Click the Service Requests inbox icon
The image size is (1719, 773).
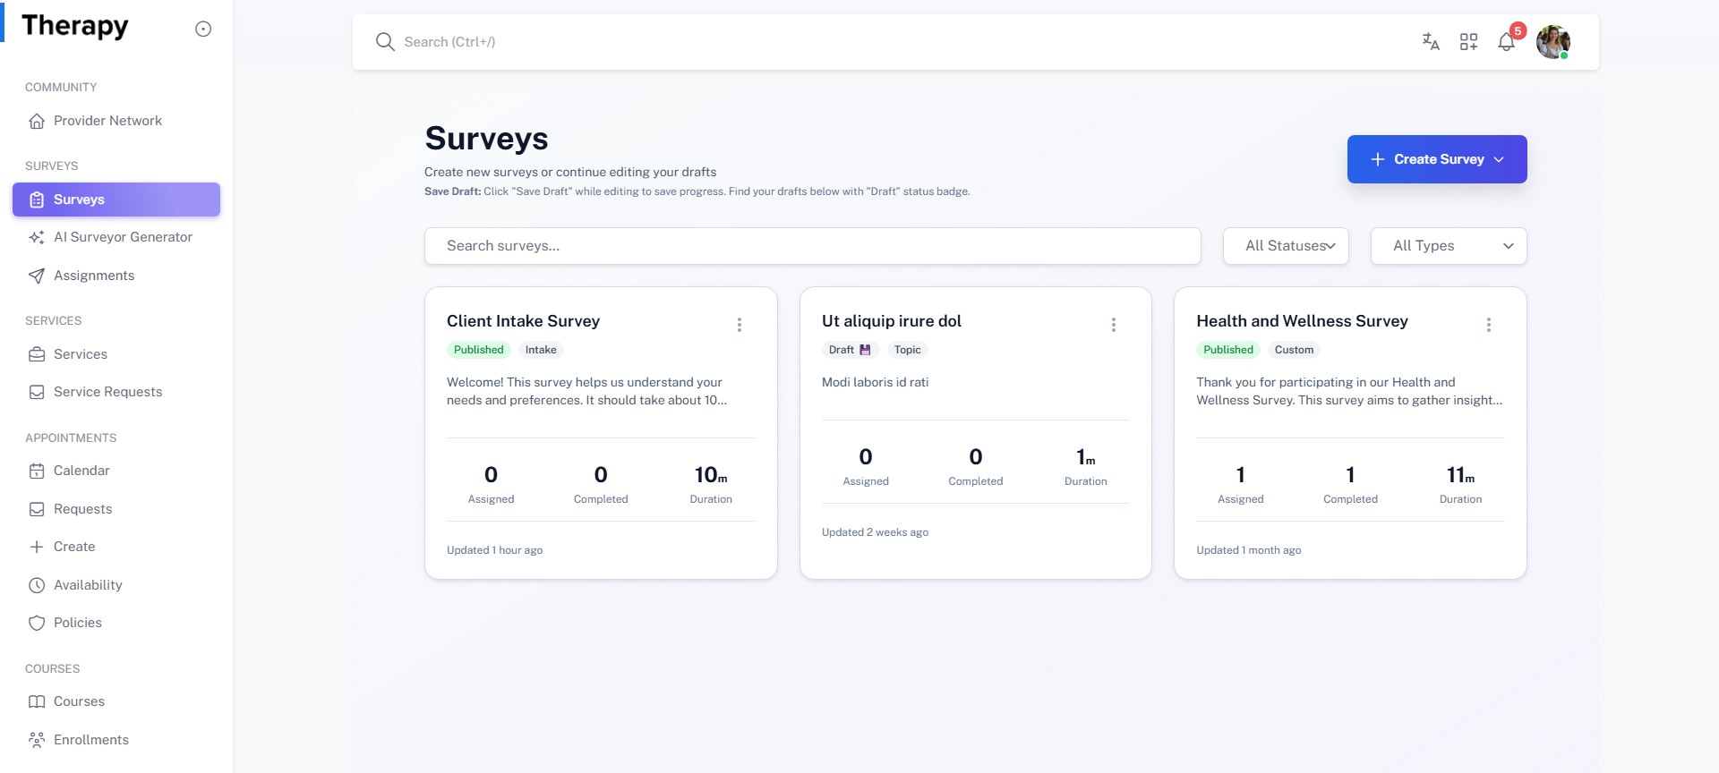click(37, 392)
